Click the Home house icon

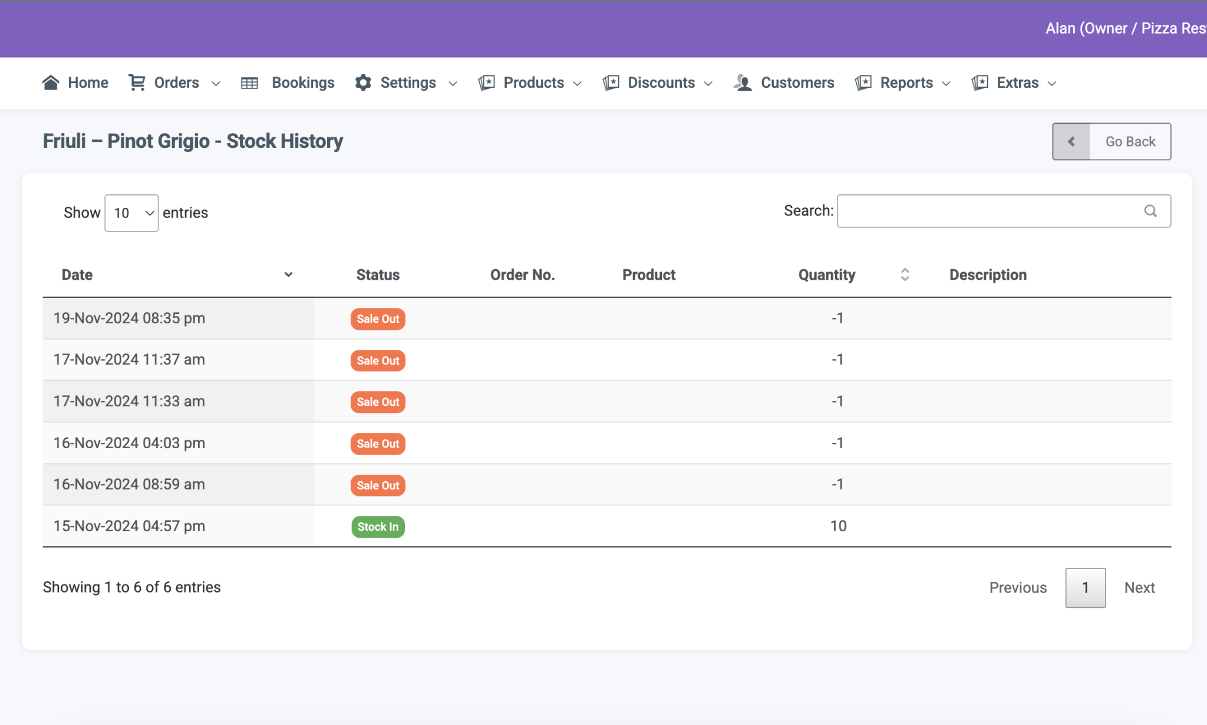coord(51,82)
